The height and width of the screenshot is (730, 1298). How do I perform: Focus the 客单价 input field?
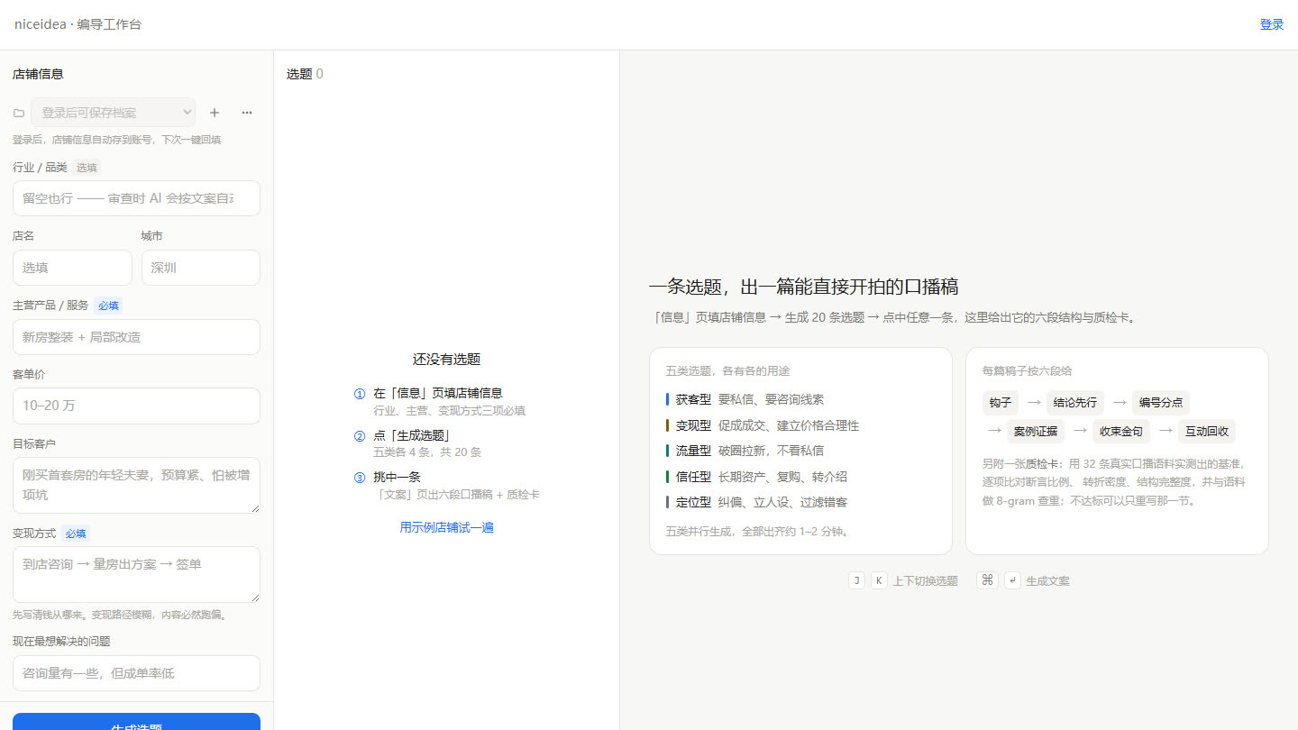pos(136,406)
